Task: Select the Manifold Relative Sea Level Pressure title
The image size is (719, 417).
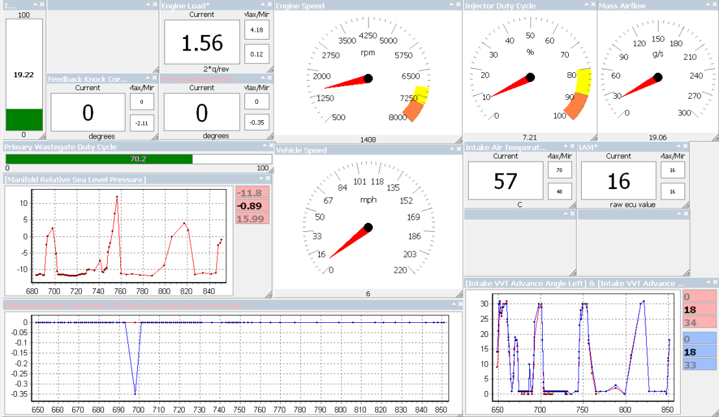Action: click(x=75, y=179)
